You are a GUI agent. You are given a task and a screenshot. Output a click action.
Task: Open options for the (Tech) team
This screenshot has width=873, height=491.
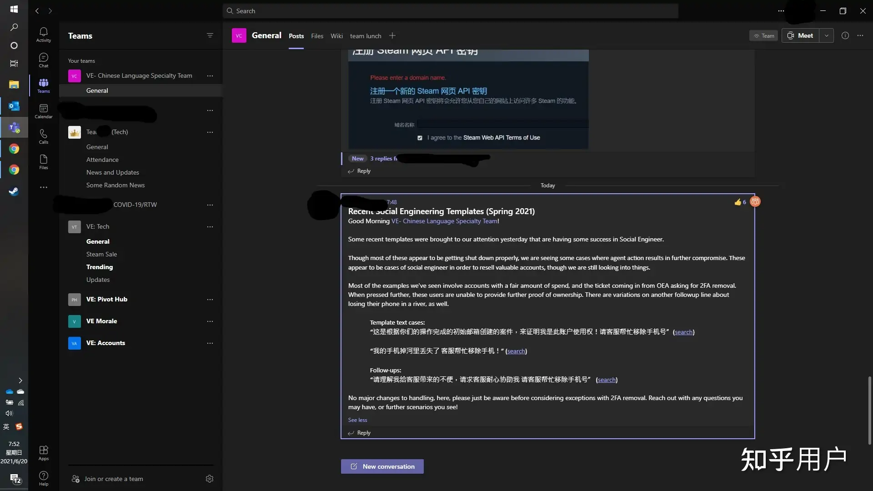(x=210, y=132)
